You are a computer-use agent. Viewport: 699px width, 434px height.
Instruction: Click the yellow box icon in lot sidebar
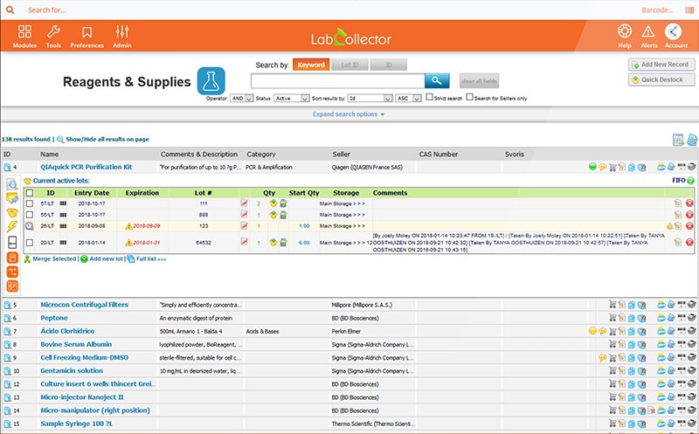12,212
